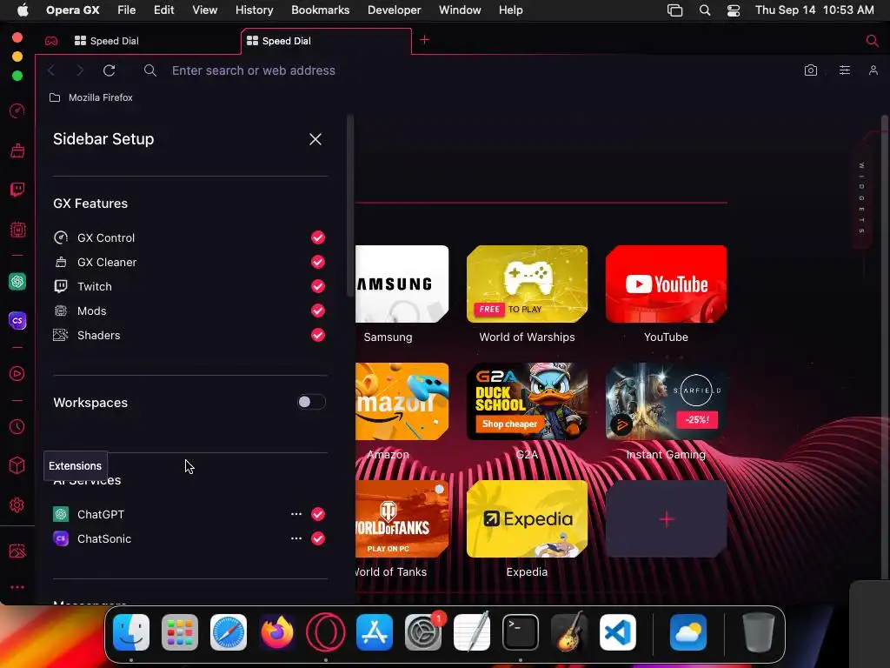Open Spotlight search in menu bar
The height and width of the screenshot is (668, 890).
704,10
